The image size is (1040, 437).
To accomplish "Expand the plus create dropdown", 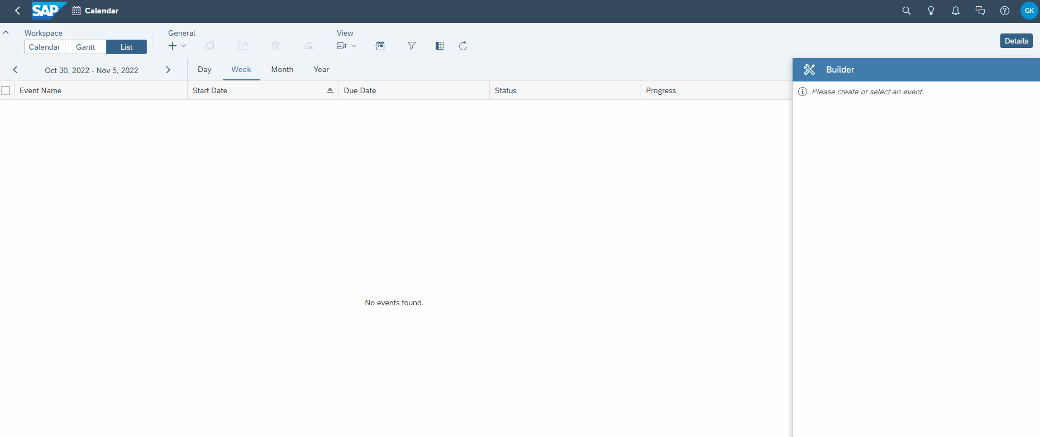I will 177,46.
